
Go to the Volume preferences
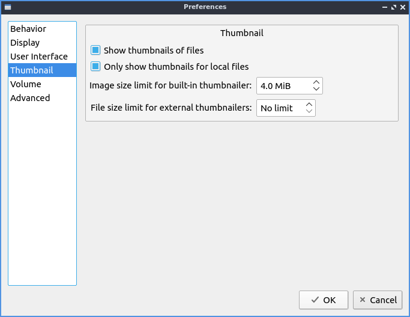[x=26, y=84]
